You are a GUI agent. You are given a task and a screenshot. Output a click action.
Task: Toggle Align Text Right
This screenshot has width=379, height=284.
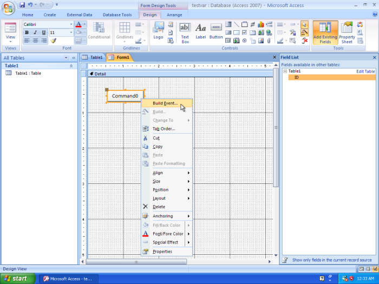click(x=44, y=41)
